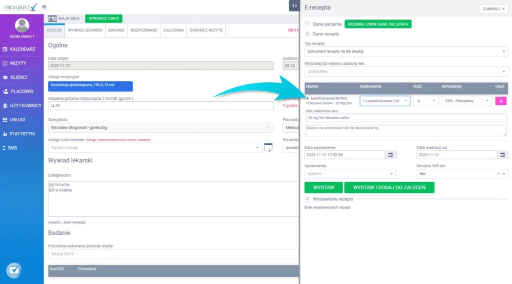This screenshot has height=284, width=512.
Task: Click the hamburger menu icon beside the logo
Action: pyautogui.click(x=44, y=6)
